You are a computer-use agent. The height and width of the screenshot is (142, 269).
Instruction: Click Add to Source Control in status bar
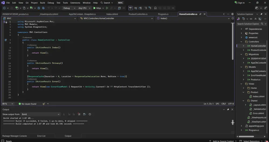(x=223, y=141)
